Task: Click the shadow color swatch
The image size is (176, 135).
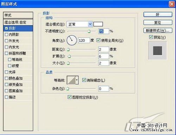Action: tap(98, 24)
